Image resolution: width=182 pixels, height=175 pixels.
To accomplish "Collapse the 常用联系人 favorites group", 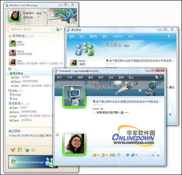I will (20, 36).
